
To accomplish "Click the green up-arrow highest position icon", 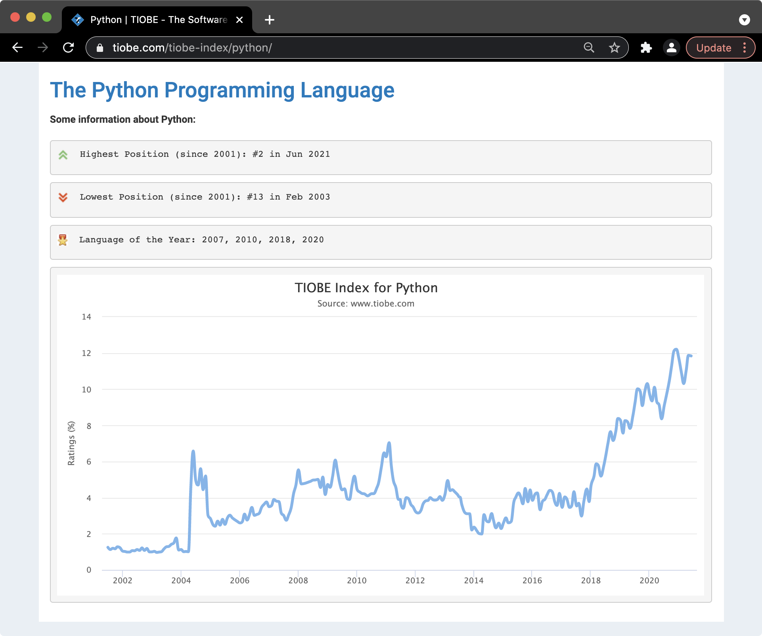I will click(63, 155).
